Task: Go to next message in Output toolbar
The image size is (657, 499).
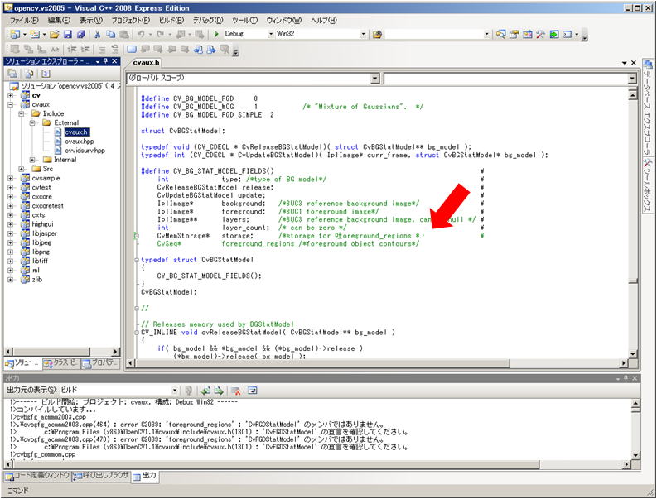Action: [x=220, y=391]
